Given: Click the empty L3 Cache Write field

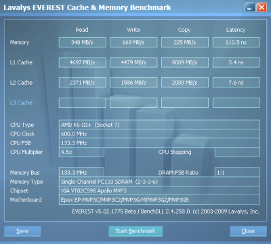Looking at the screenshot, I should (x=133, y=102).
